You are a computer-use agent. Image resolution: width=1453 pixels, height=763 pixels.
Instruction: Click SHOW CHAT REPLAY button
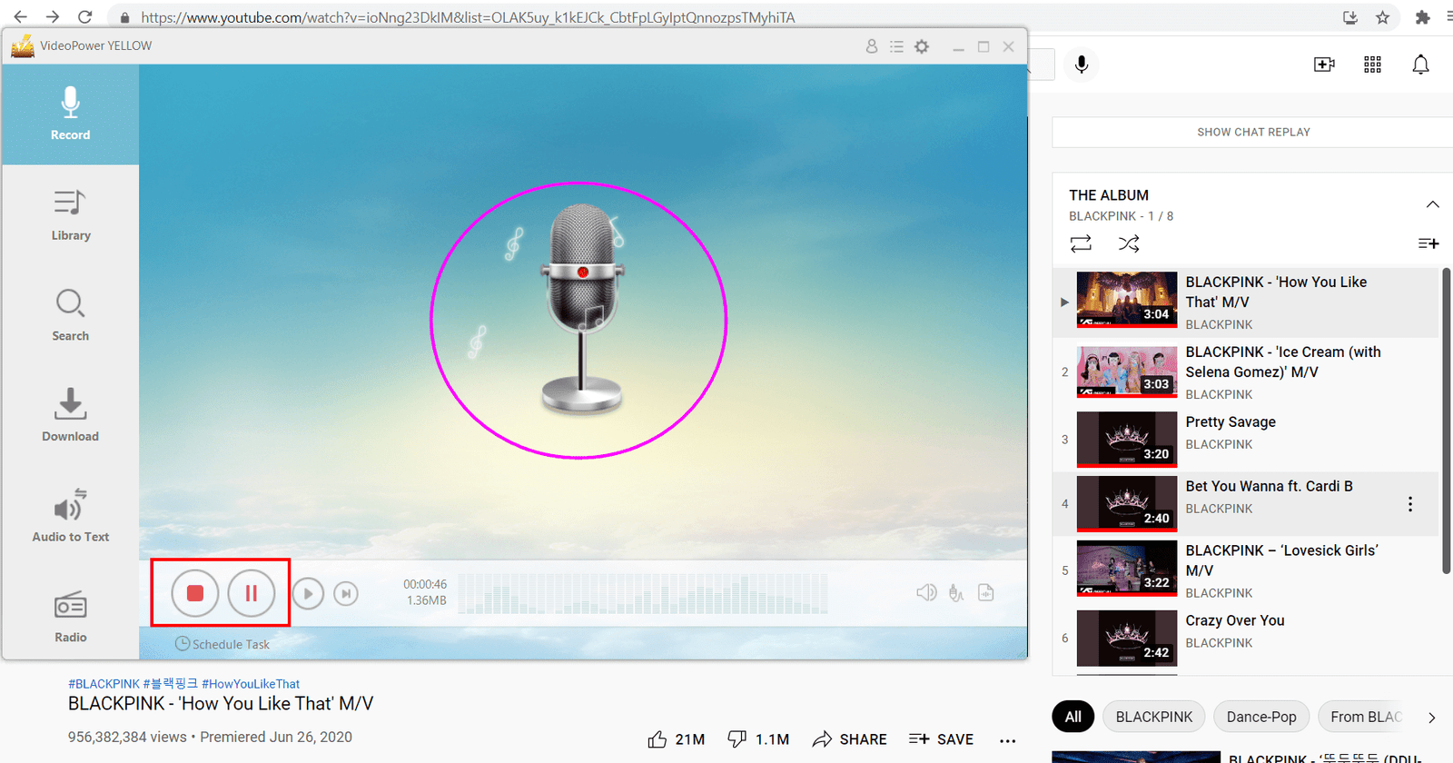(1253, 132)
